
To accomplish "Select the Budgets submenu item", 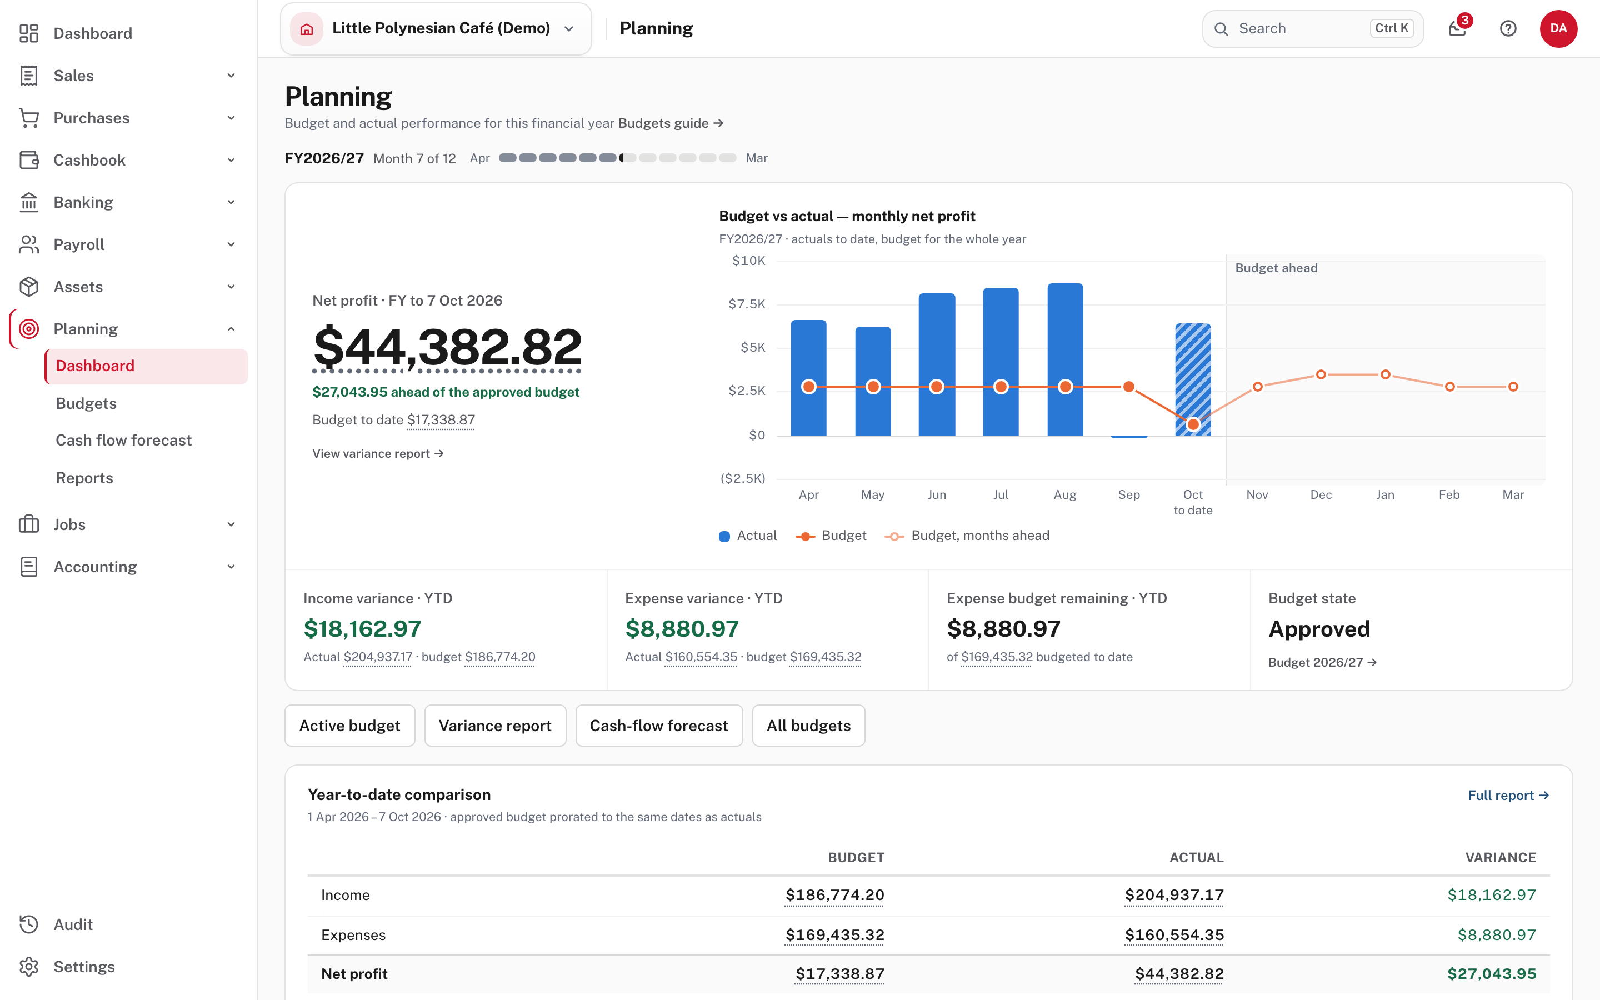I will [146, 403].
